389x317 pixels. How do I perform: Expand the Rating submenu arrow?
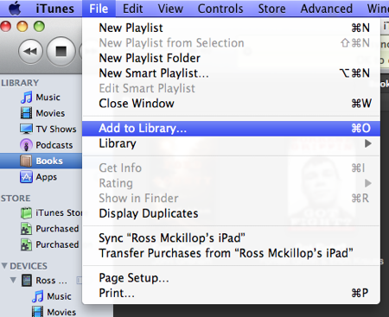368,183
